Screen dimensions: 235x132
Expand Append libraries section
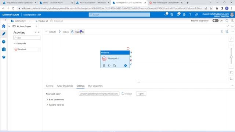tap(55, 105)
